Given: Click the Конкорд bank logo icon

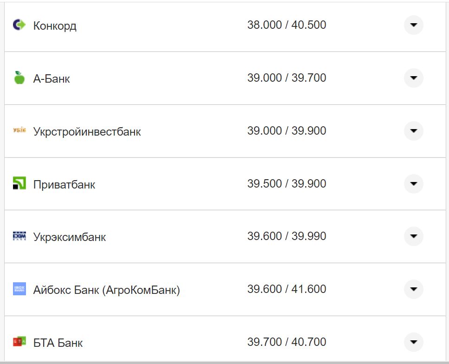Looking at the screenshot, I should (x=19, y=25).
